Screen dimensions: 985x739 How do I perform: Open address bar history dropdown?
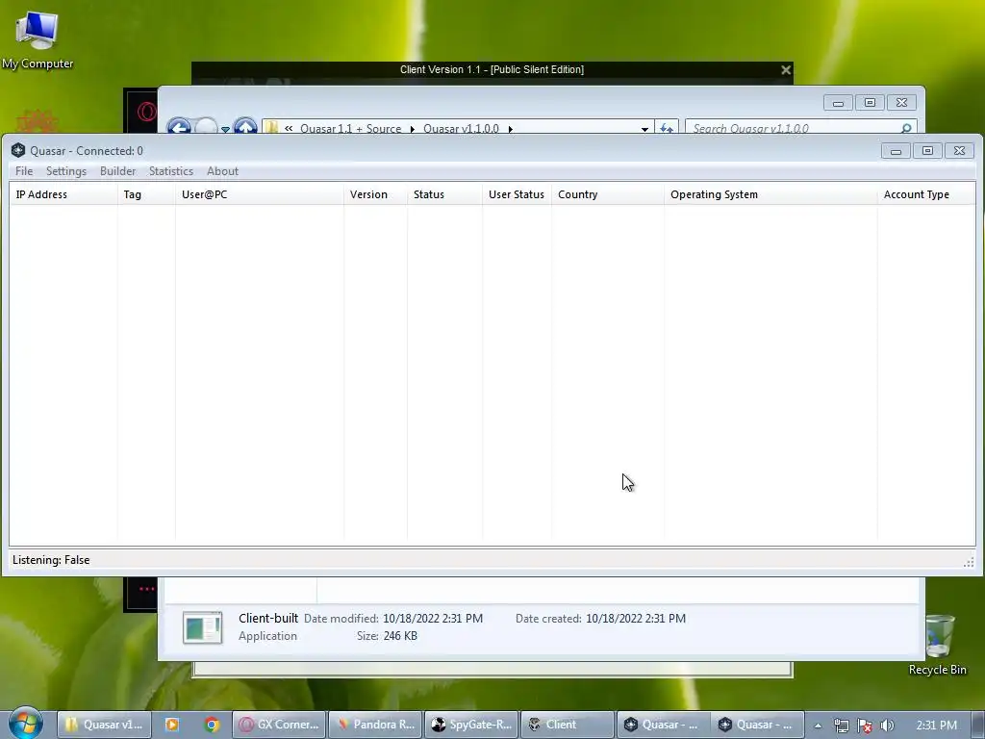(x=644, y=129)
